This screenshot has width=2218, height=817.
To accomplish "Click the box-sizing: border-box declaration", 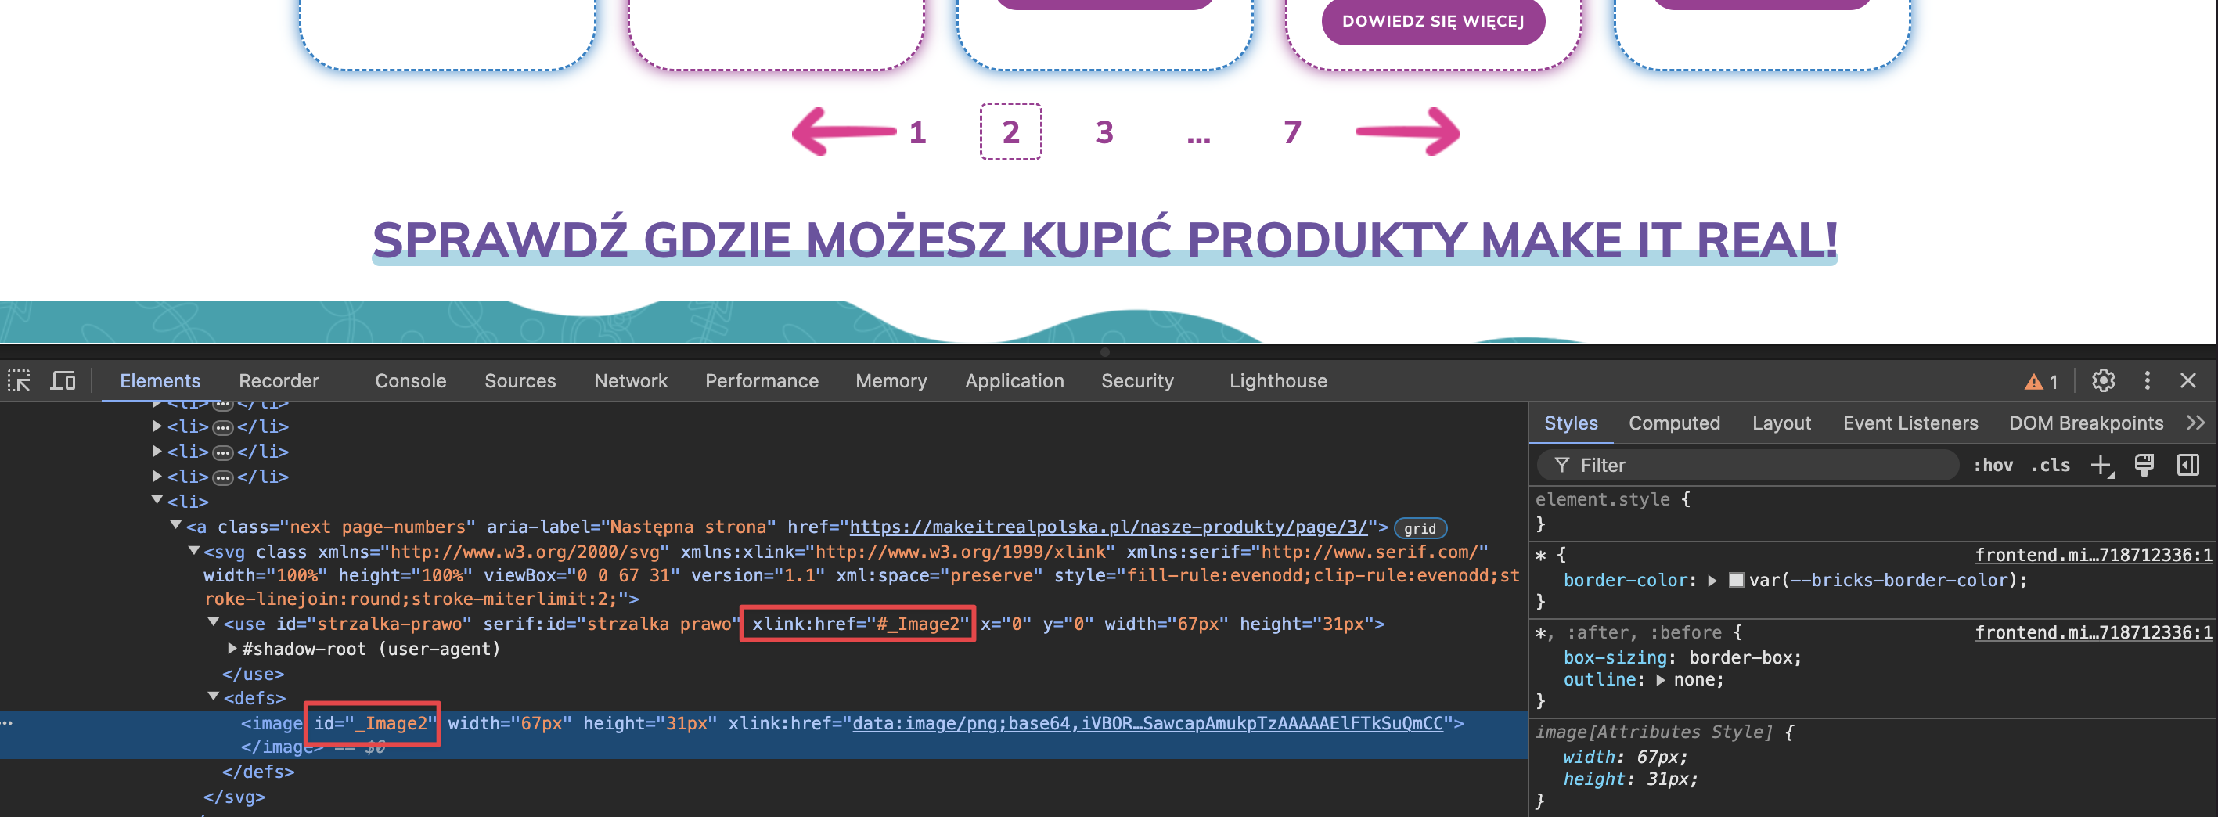I will (1683, 657).
